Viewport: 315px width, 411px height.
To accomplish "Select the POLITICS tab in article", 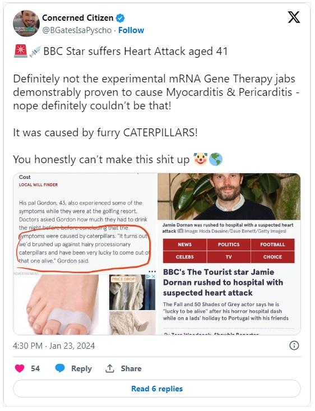I will (x=229, y=244).
